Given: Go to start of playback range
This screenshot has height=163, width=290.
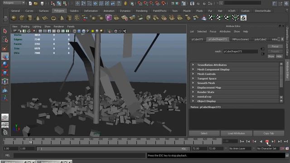Looking at the screenshot, I should 242,142.
